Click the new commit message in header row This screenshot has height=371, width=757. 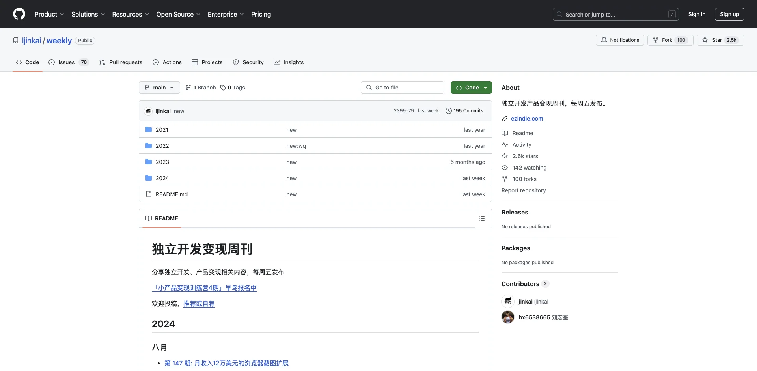179,111
